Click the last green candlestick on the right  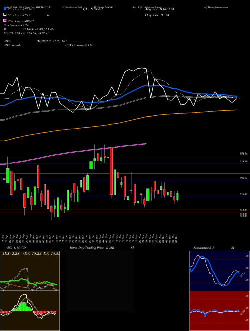(177, 196)
